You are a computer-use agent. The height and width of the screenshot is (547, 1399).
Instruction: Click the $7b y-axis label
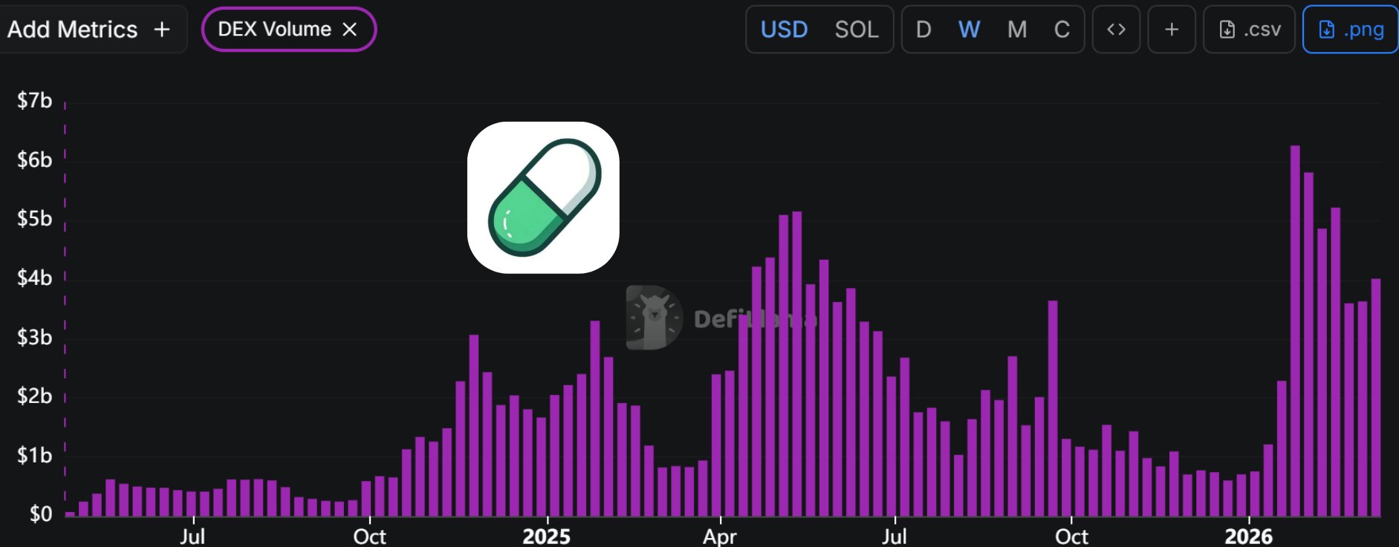click(34, 100)
